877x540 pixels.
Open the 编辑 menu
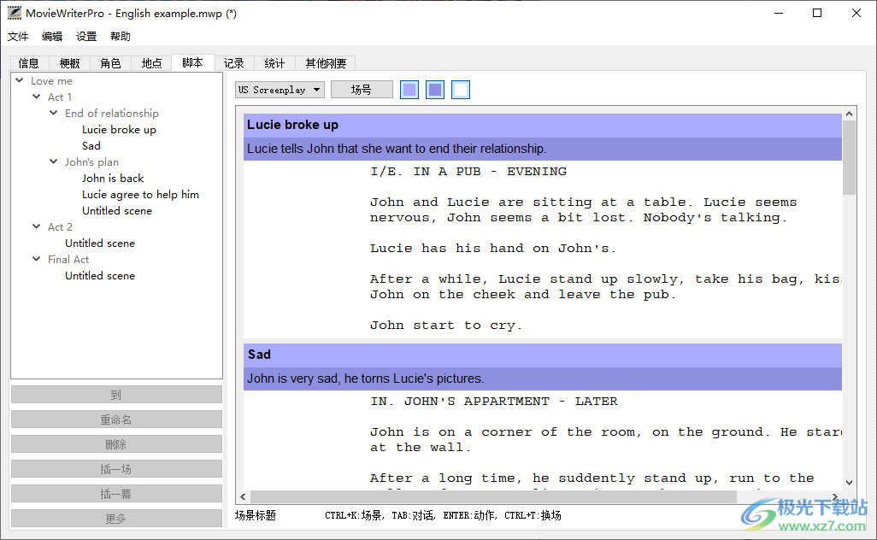[52, 37]
